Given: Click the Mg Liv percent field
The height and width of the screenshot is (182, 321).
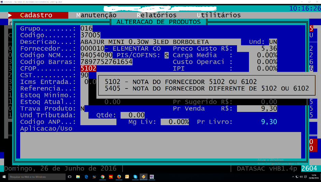Looking at the screenshot, I should coord(175,122).
